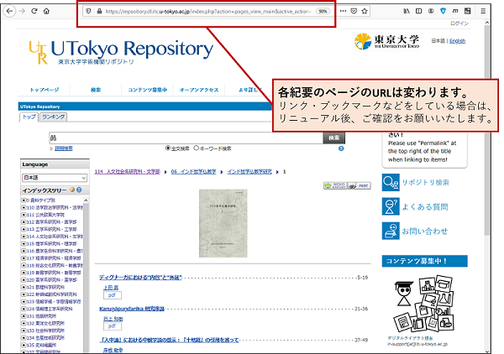This screenshot has width=504, height=354.
Task: Expand tree node 115 理学系研究科
Action: 24,243
